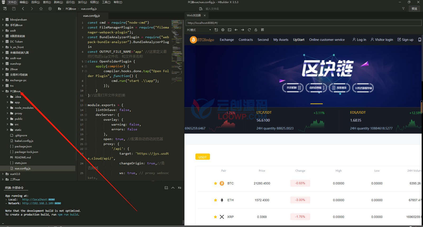Click the new file toolbar icon

coord(5,9)
